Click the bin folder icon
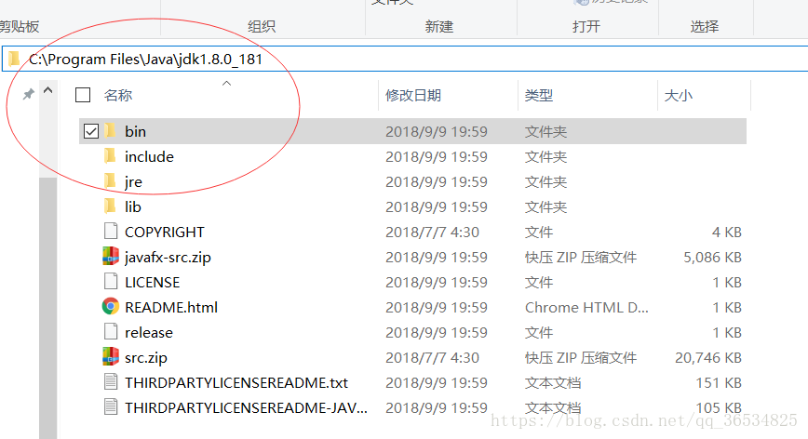This screenshot has height=439, width=808. click(x=110, y=131)
